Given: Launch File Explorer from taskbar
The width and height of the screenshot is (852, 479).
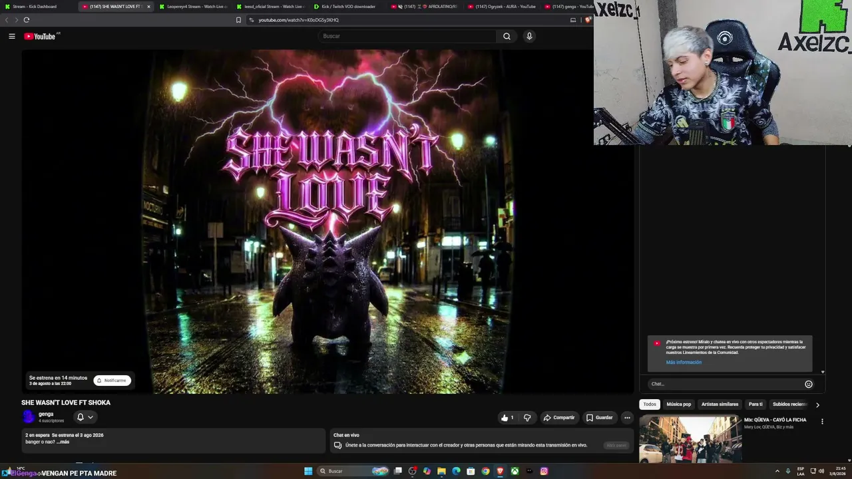Looking at the screenshot, I should pos(441,471).
